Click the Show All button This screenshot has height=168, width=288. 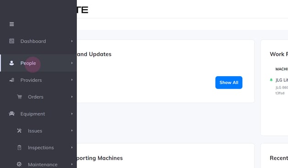tap(228, 83)
